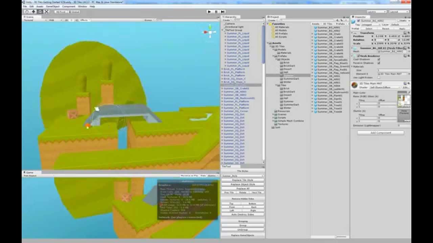Open the Edit menu

tap(31, 6)
